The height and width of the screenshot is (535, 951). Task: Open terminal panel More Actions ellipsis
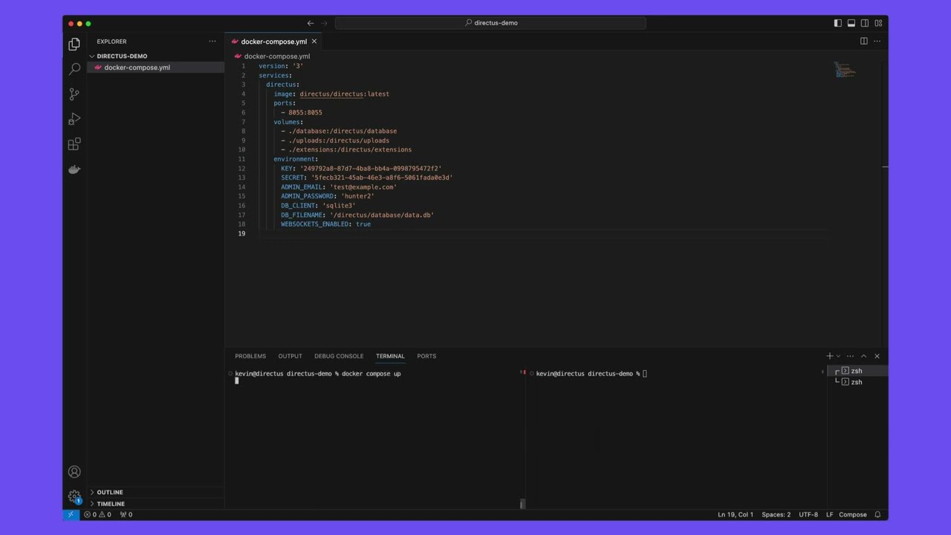click(851, 356)
